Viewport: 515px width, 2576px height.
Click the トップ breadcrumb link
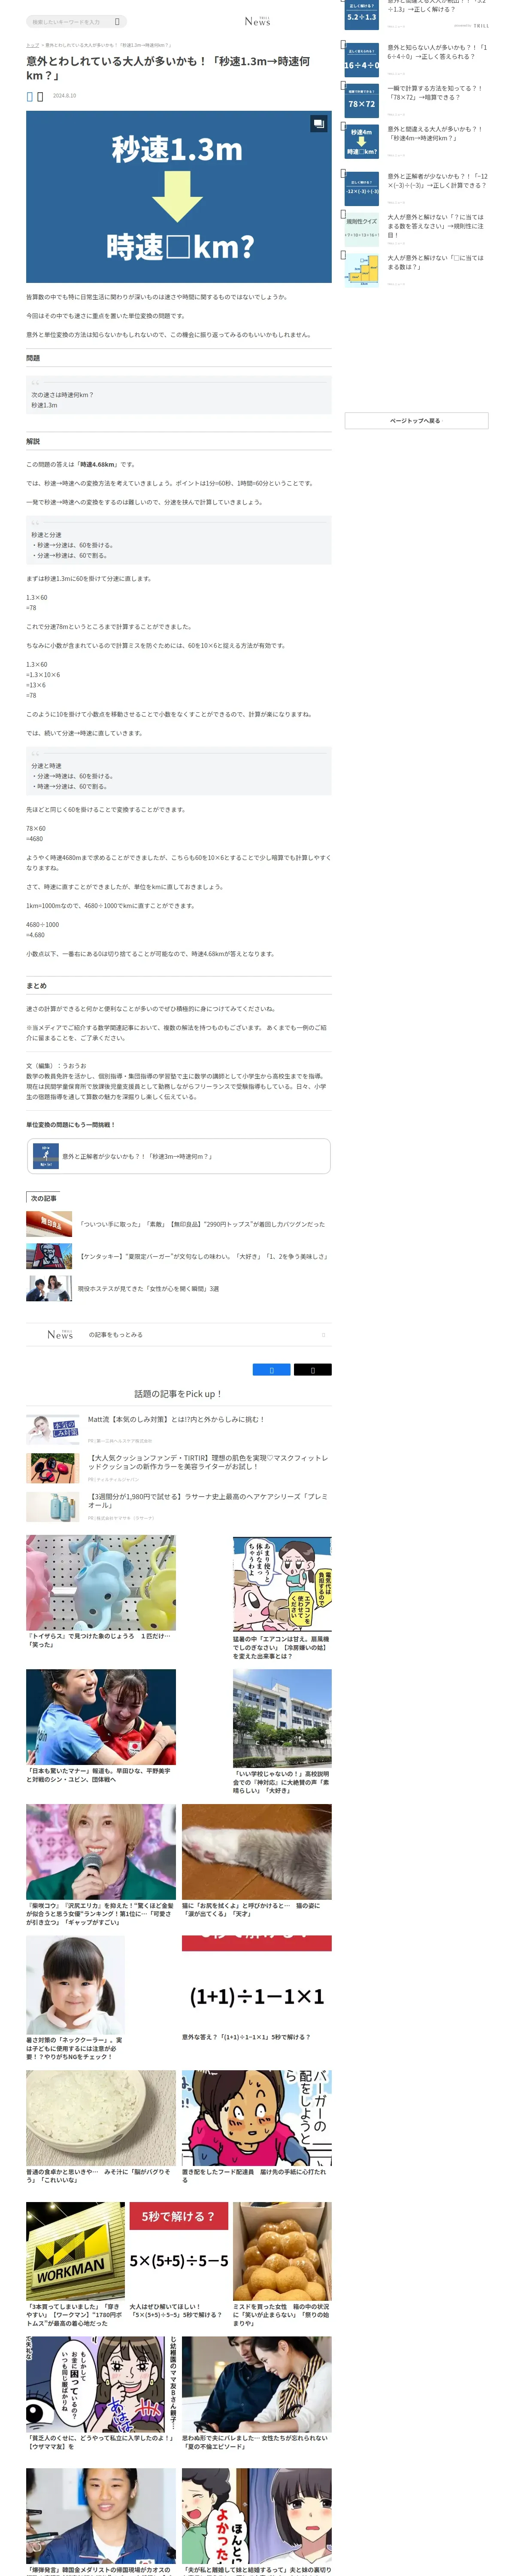tap(32, 45)
